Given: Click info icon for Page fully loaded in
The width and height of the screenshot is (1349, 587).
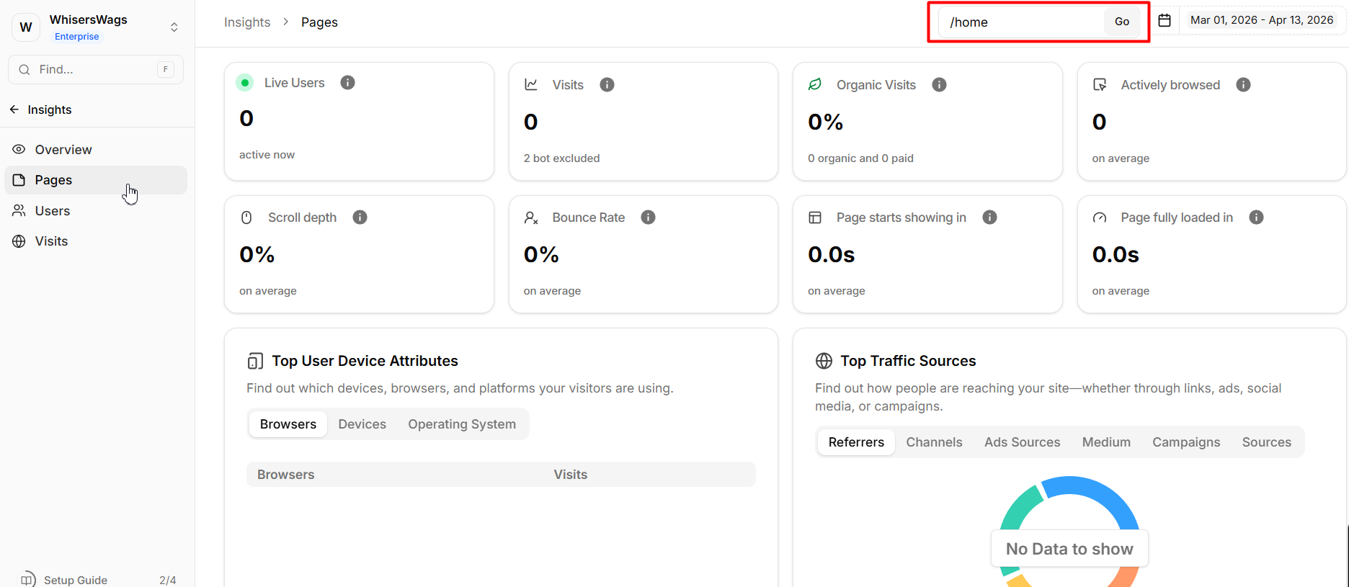Looking at the screenshot, I should click(x=1256, y=218).
